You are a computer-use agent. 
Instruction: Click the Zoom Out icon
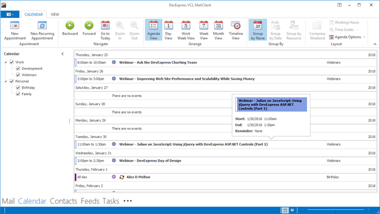click(x=134, y=25)
